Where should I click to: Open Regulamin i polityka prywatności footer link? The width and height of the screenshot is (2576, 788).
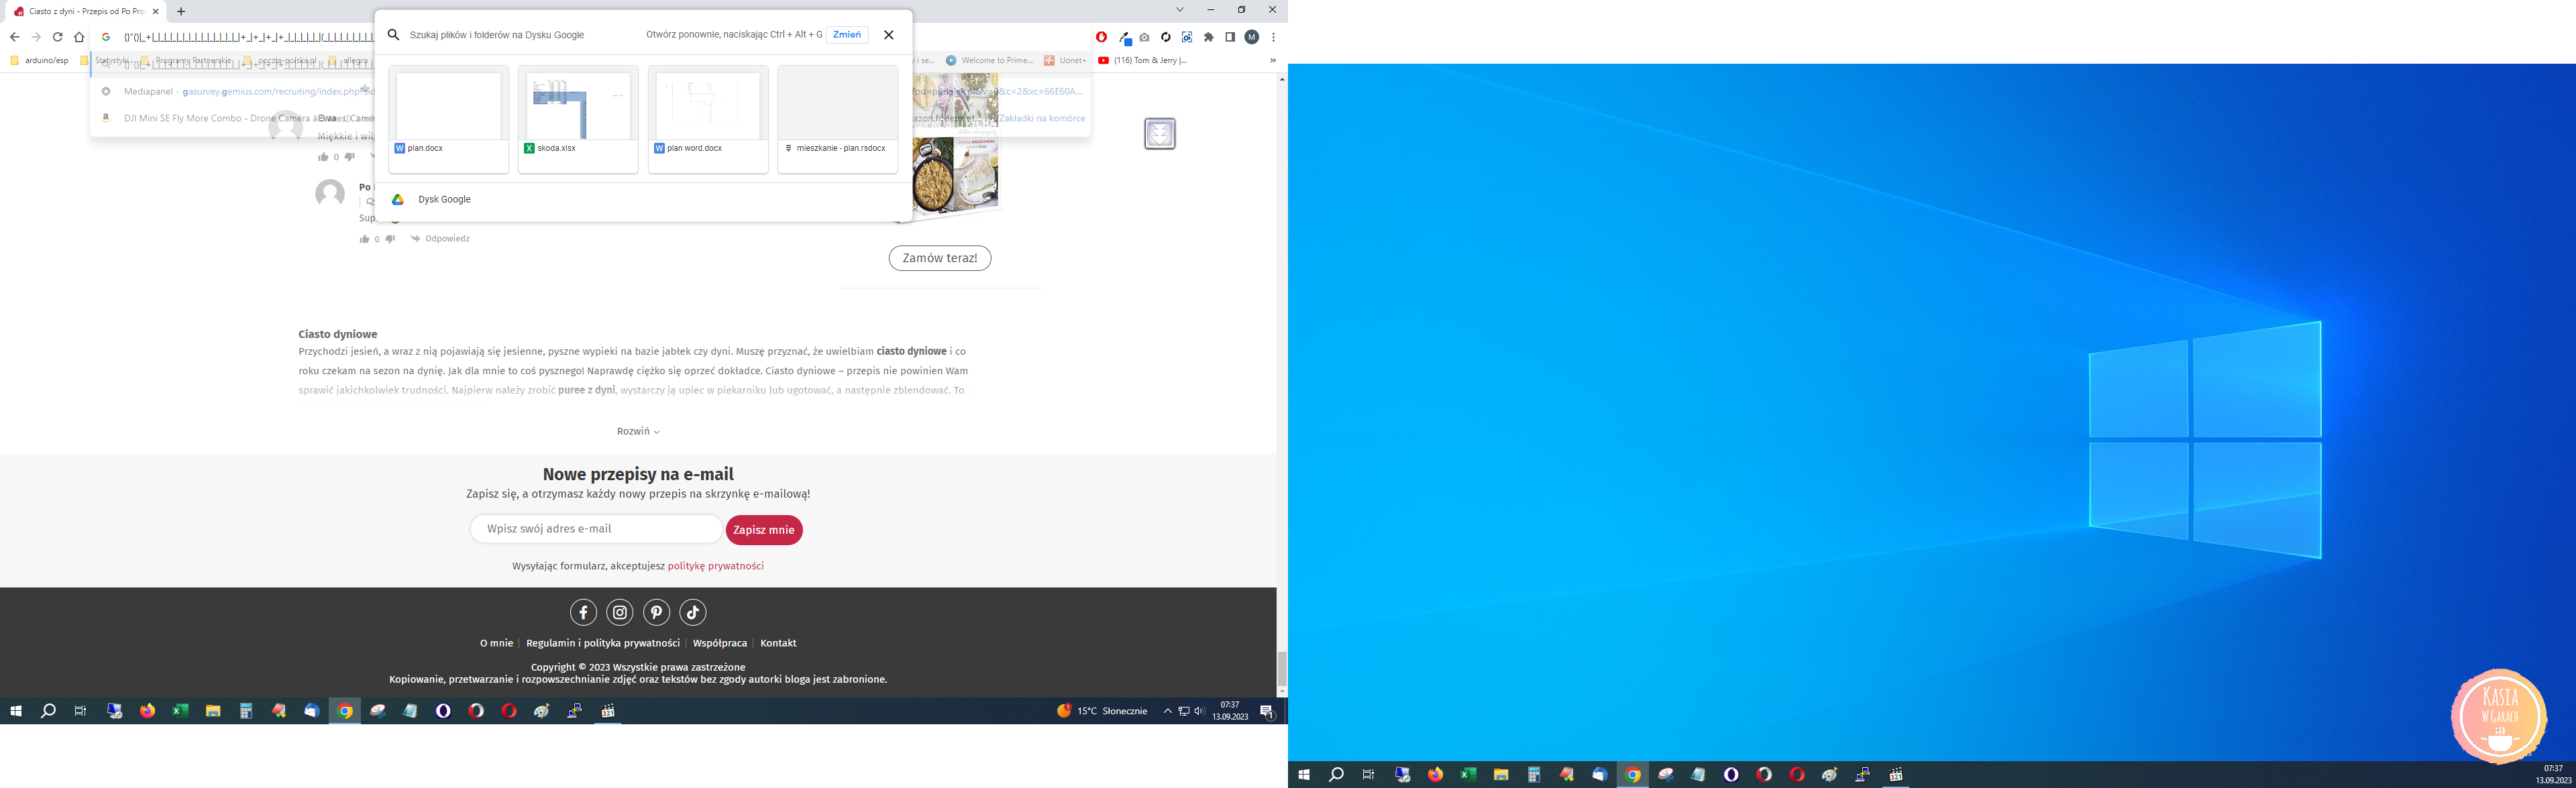tap(603, 643)
